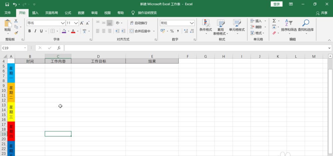Click the Format Painter brush icon
Image resolution: width=333 pixels, height=156 pixels.
coord(16,33)
